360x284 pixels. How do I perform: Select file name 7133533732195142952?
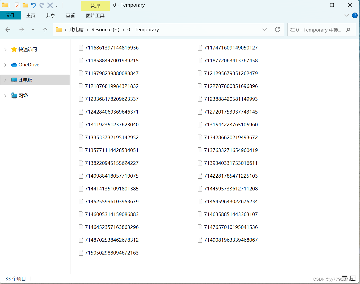coord(112,137)
